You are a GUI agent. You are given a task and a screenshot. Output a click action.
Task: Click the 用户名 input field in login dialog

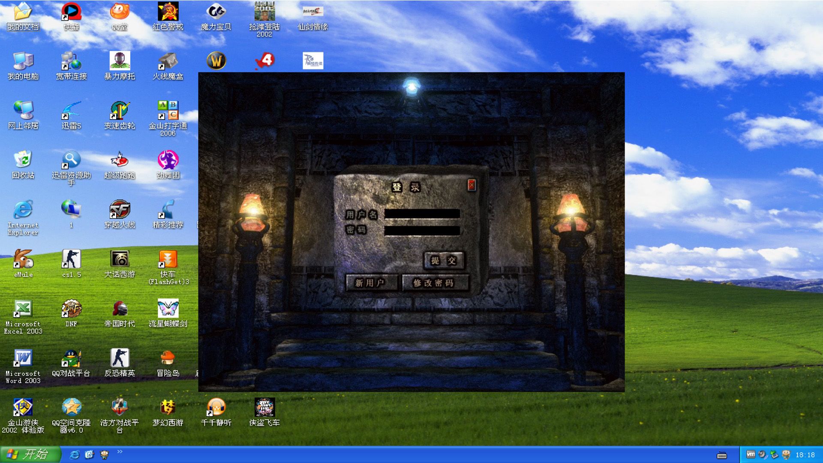(422, 214)
